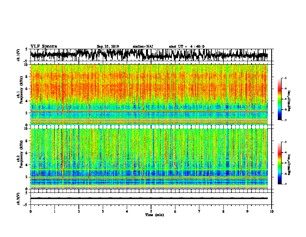Click the "ch.1(V)" waveform axis label

pyautogui.click(x=19, y=55)
